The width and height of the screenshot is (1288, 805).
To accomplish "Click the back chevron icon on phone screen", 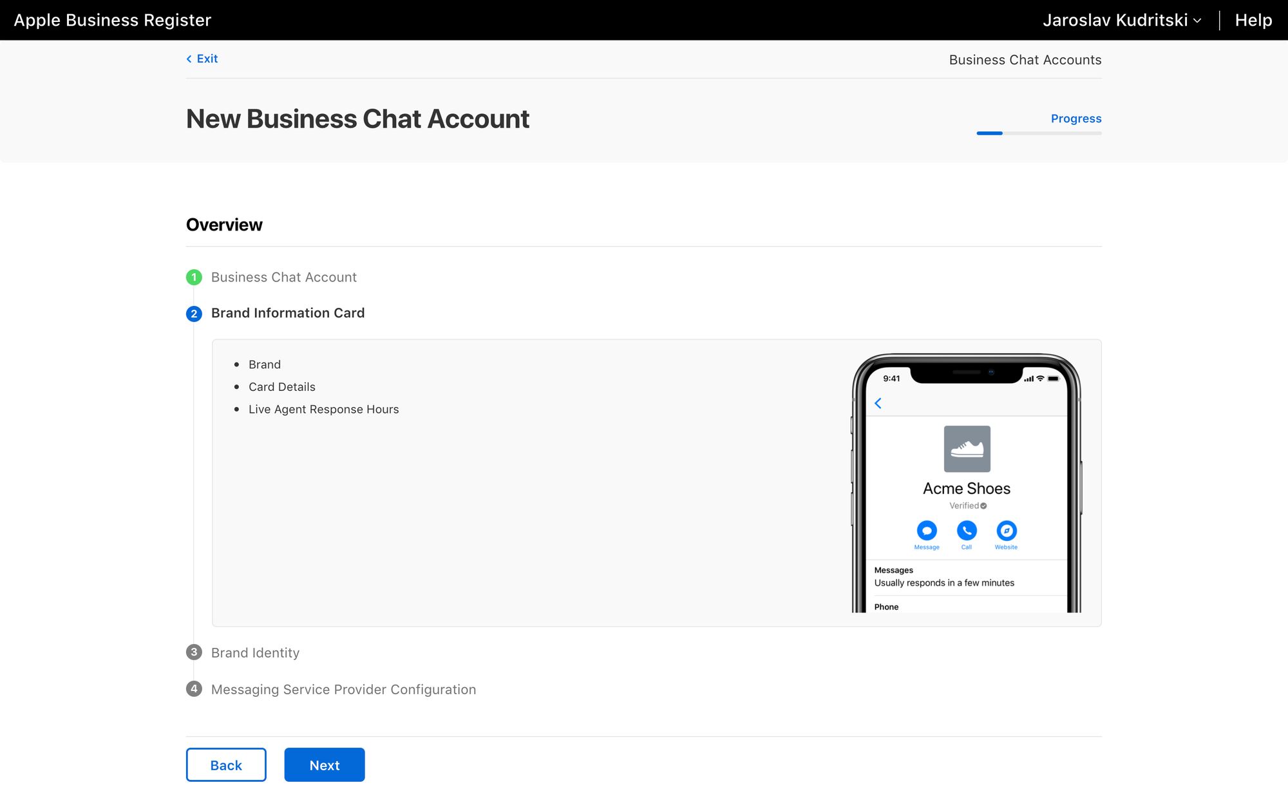I will 879,403.
